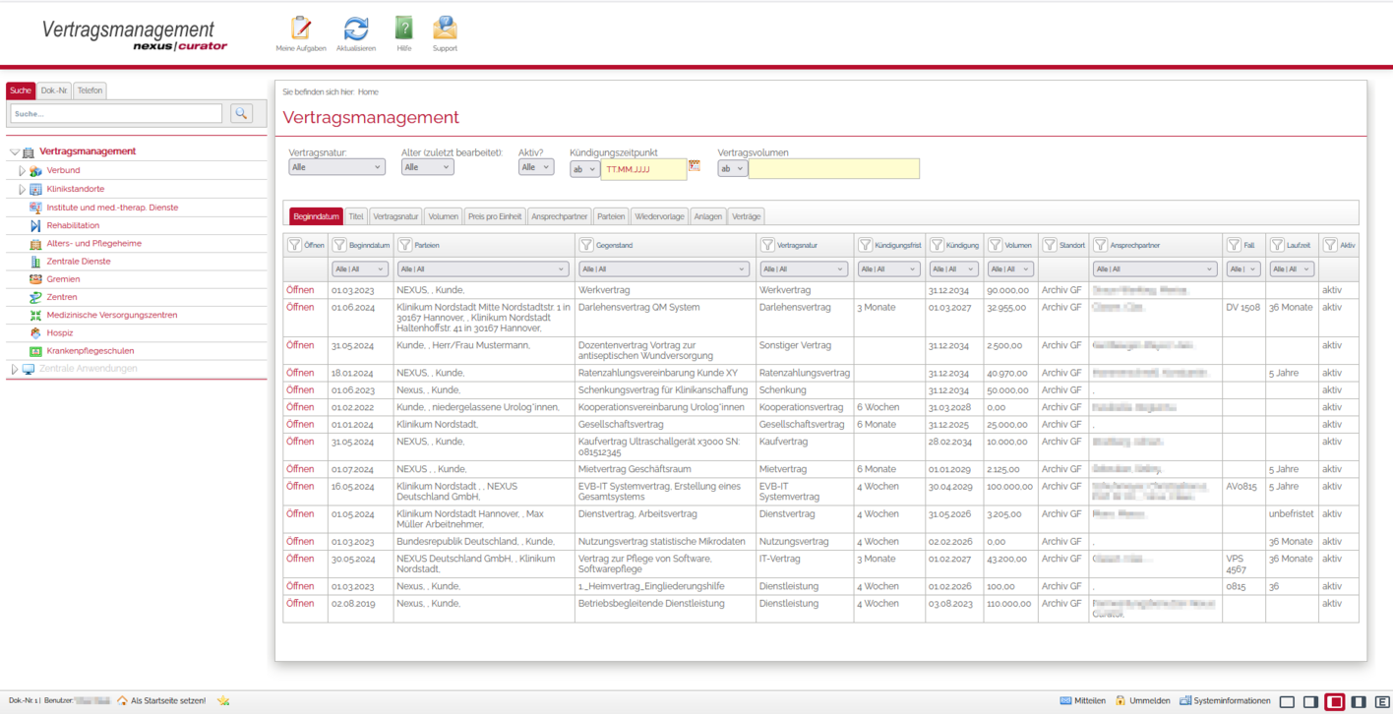This screenshot has width=1393, height=714.
Task: Open the Meine Aufgaben clipboard icon
Action: tap(301, 29)
